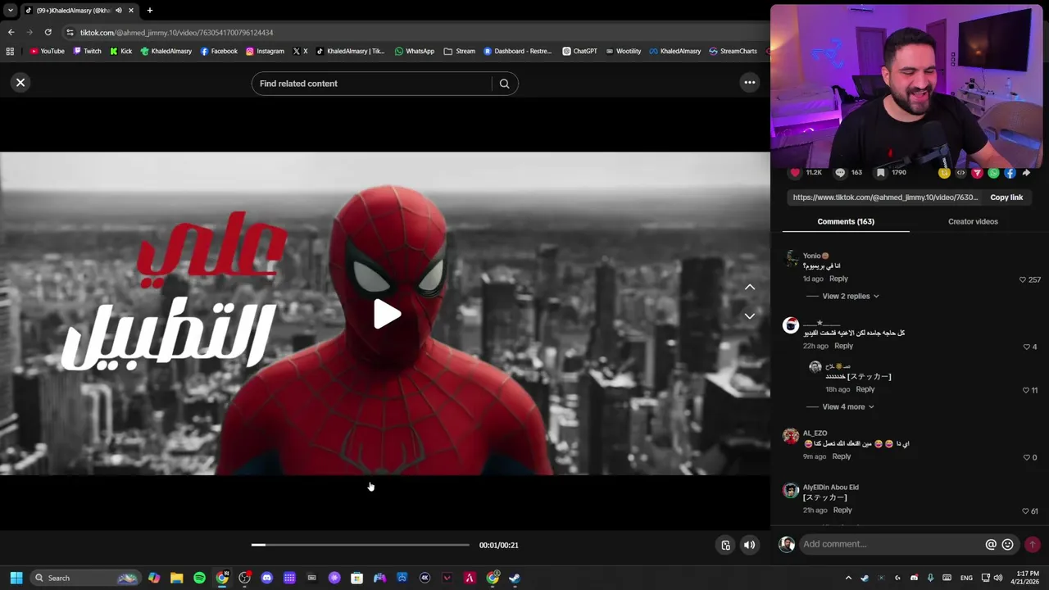Open the emoji picker icon
The image size is (1049, 590).
[x=1007, y=544]
